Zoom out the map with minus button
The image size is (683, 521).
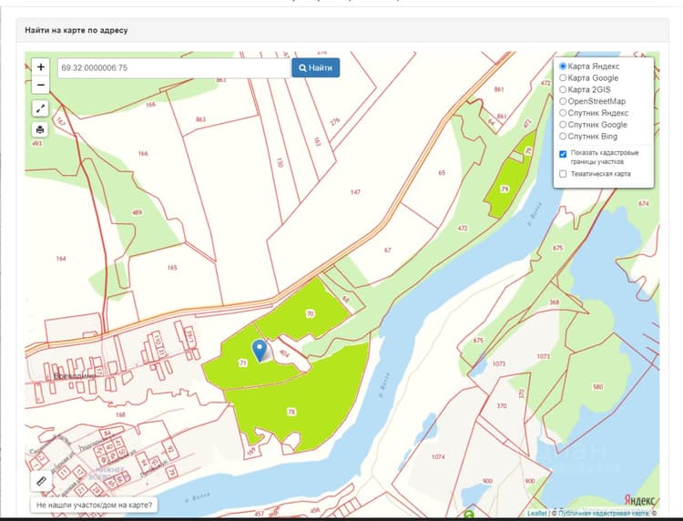[x=40, y=85]
